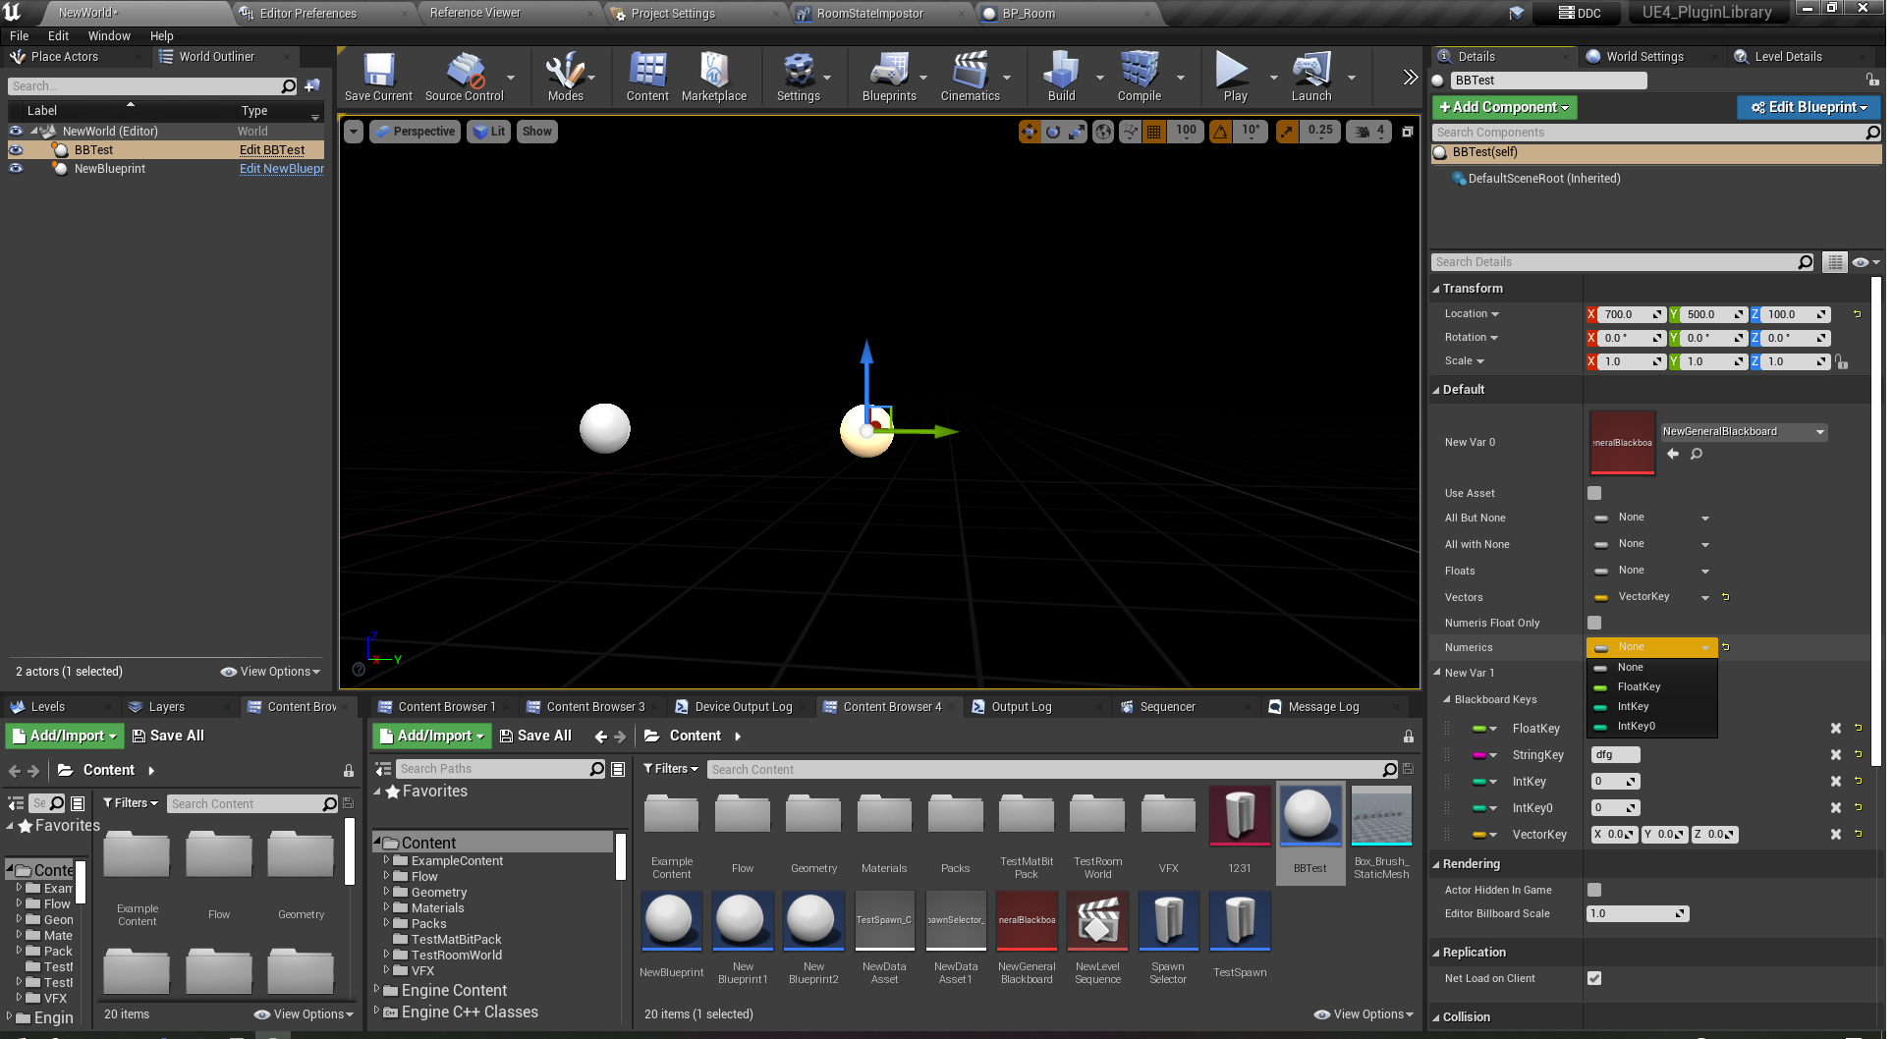Click Save All in Content Browser 4
This screenshot has width=1894, height=1039.
(x=535, y=736)
